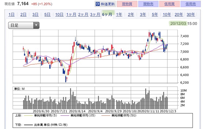Screen dimensions: 203x129
Task: Click the 信用売 button
Action: click(x=191, y=4)
